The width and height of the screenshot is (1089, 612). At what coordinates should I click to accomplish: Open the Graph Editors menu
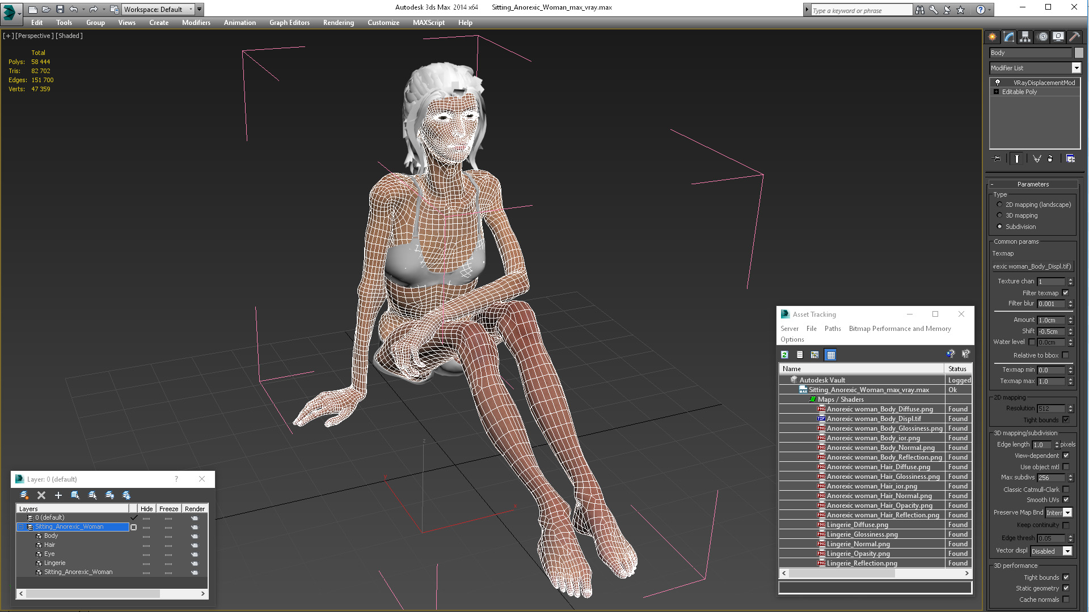(289, 23)
